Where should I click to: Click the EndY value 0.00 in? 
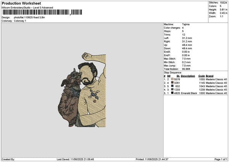186,55
